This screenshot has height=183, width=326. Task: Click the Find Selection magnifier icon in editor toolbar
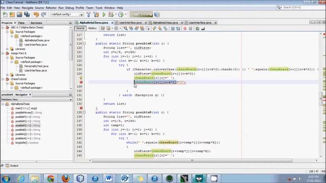(x=125, y=28)
